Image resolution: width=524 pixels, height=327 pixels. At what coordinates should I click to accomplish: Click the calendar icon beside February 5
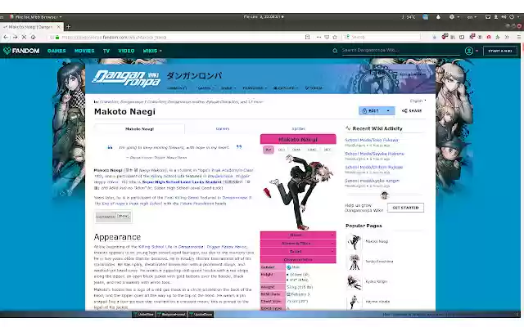tap(289, 294)
